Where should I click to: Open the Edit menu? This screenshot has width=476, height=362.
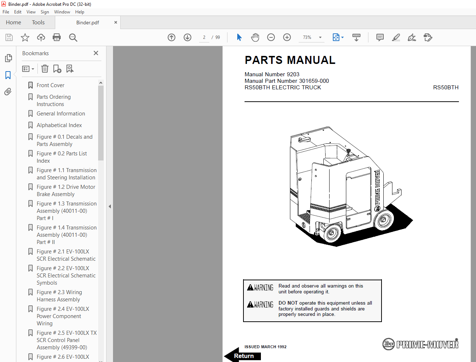click(18, 12)
